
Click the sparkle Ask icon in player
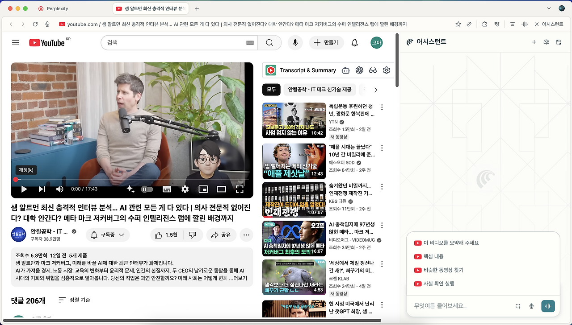[x=130, y=189]
